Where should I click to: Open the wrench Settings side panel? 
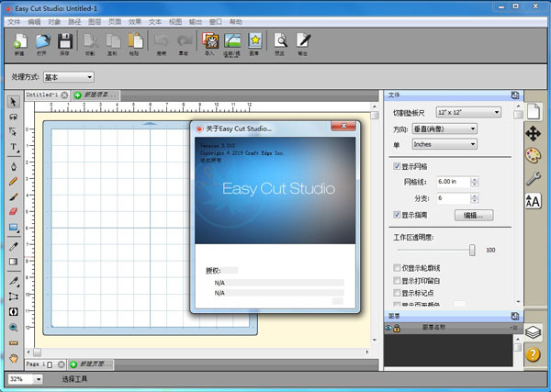coord(533,178)
